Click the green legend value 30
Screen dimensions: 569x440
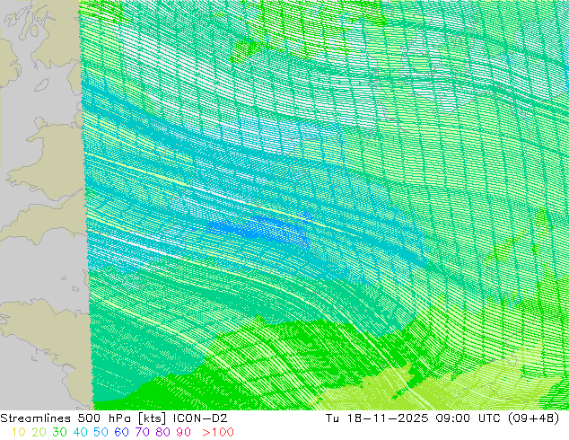(59, 432)
